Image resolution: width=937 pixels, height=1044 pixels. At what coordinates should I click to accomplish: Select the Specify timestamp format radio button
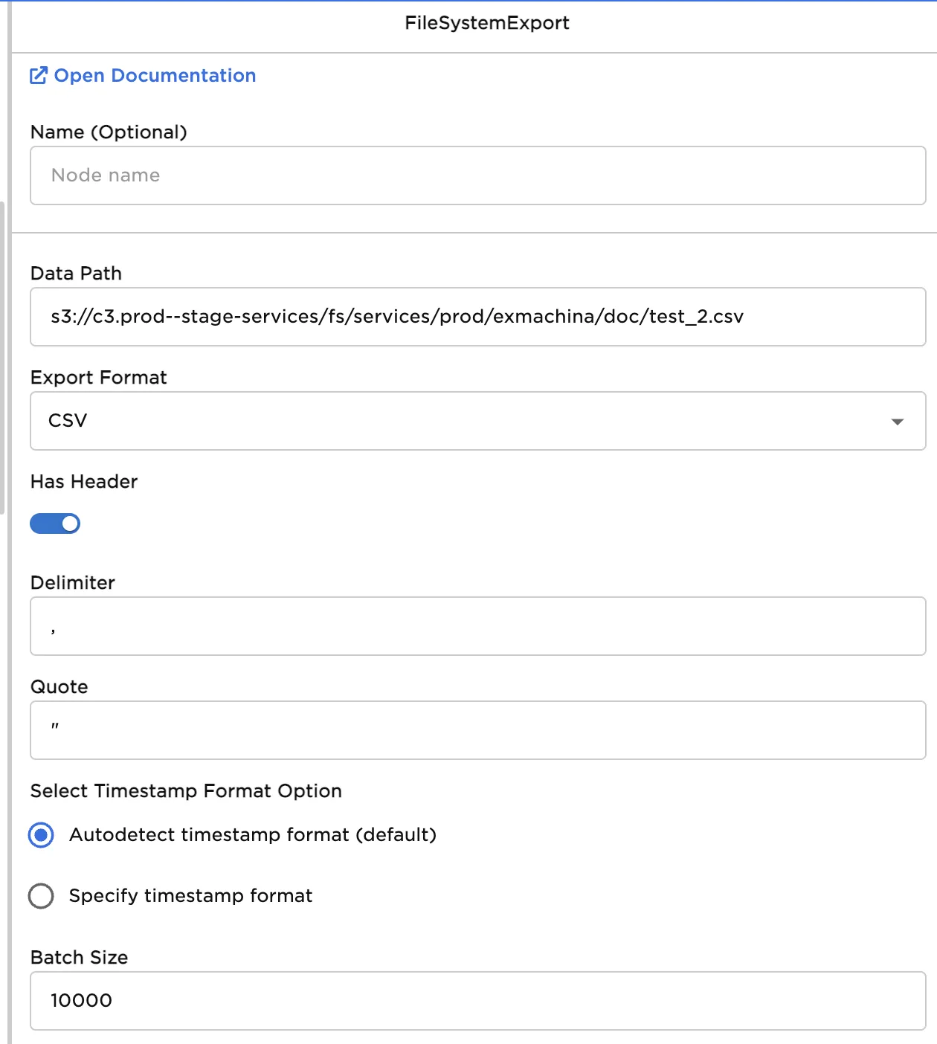pos(42,896)
